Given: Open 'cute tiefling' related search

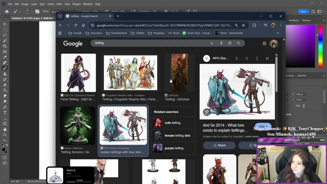Looking at the screenshot, I should 173,123.
